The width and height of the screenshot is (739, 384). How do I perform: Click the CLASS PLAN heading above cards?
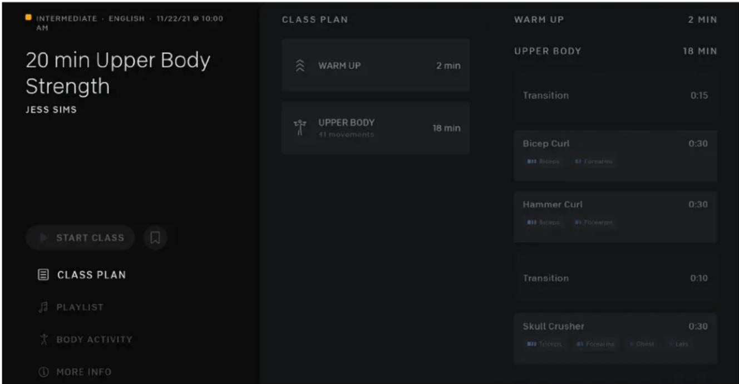coord(315,19)
